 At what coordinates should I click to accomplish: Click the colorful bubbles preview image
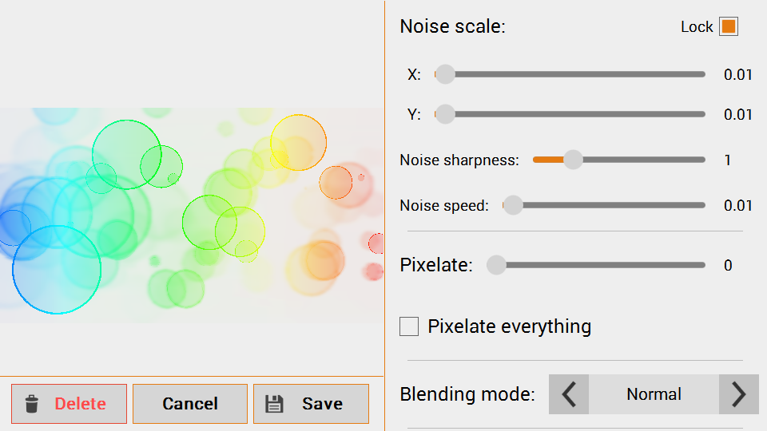tap(192, 215)
